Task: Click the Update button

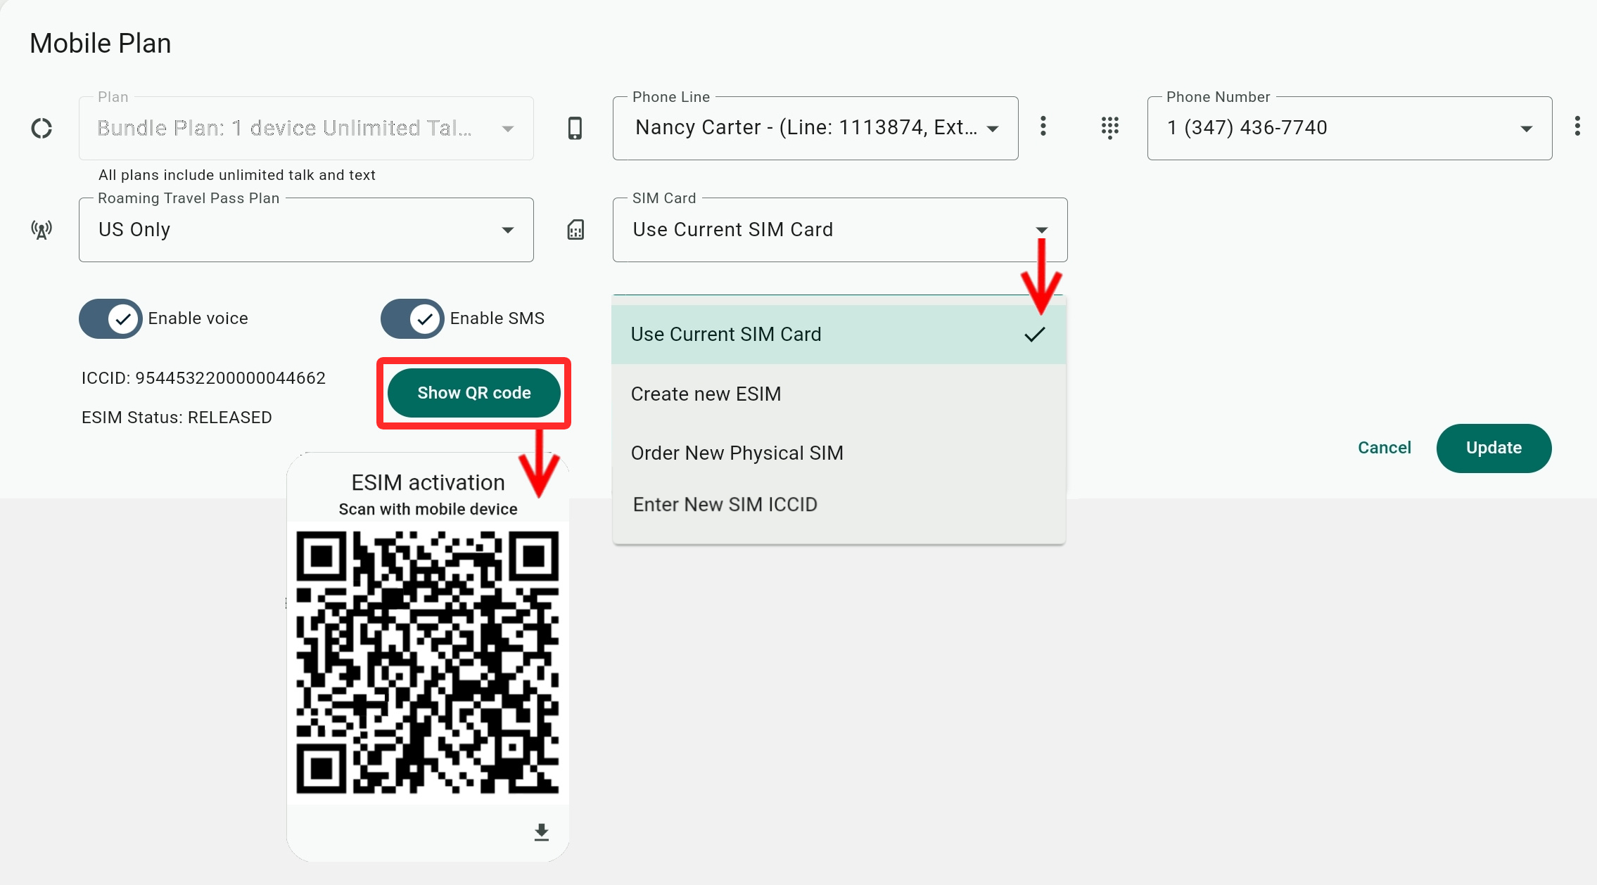Action: click(x=1493, y=448)
